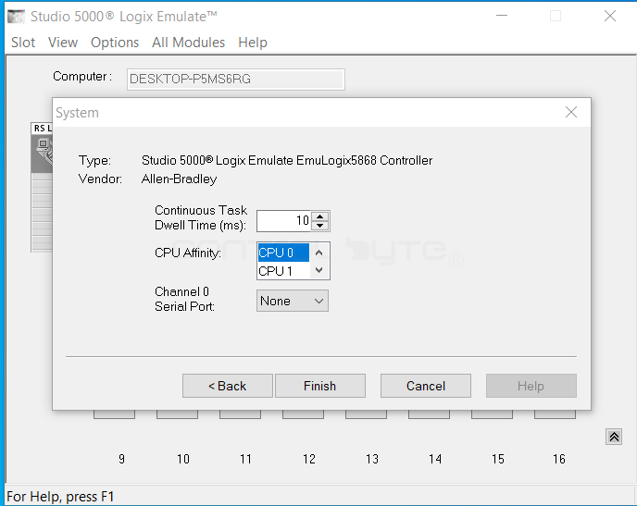Open the Slot menu
This screenshot has height=506, width=637.
[23, 43]
